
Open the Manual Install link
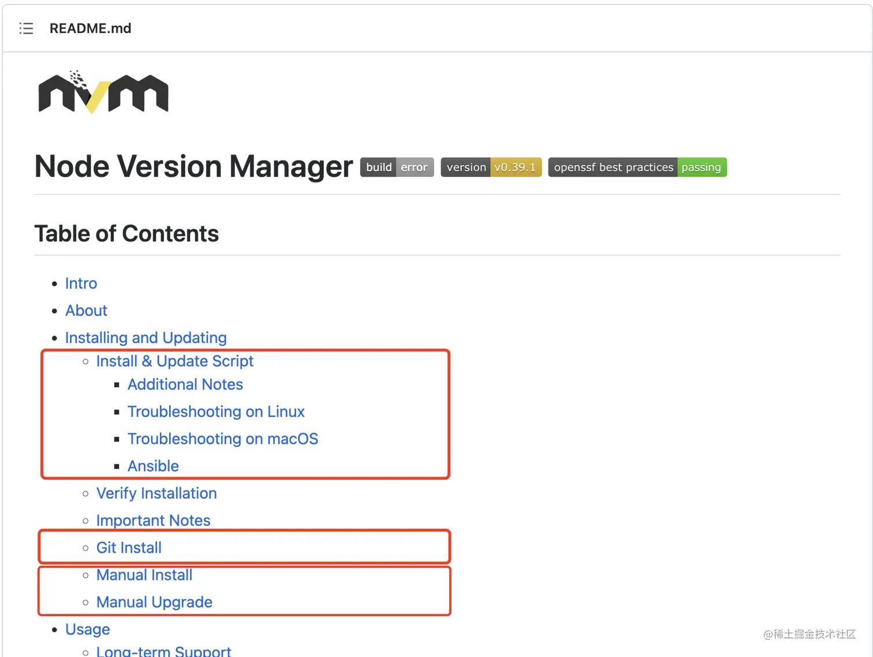click(x=144, y=575)
